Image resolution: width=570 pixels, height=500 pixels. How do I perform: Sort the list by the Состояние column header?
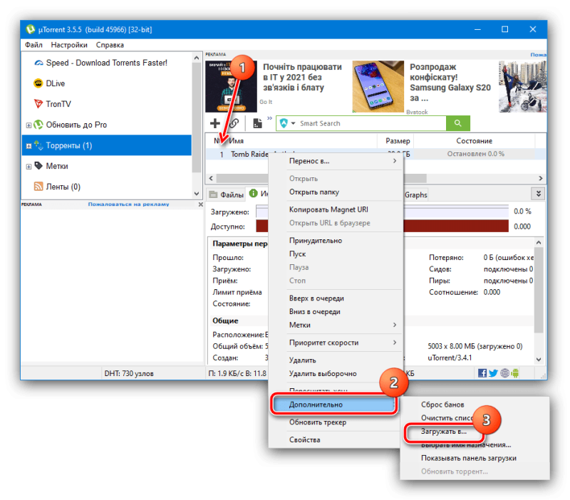(474, 140)
